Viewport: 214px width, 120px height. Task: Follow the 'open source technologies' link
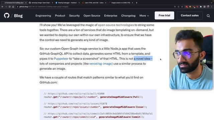[x=116, y=25]
